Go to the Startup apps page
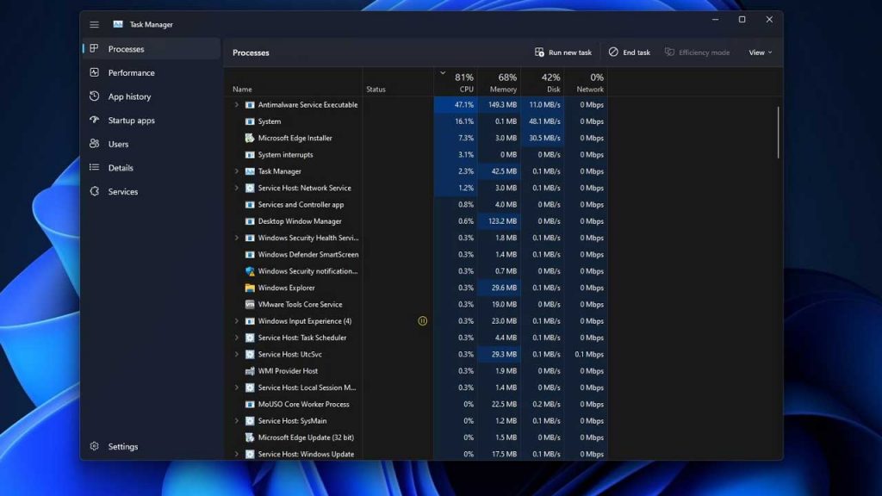This screenshot has width=882, height=496. point(152,120)
